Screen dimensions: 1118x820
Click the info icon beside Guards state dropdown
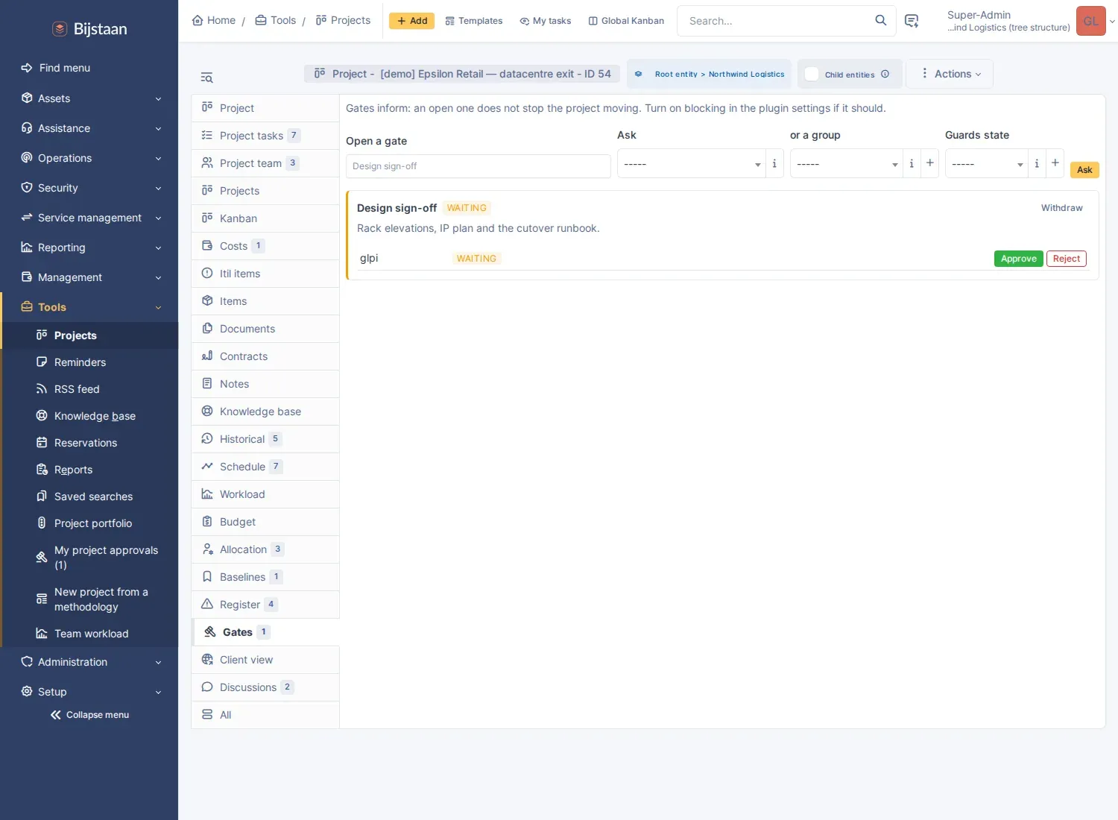(1037, 163)
